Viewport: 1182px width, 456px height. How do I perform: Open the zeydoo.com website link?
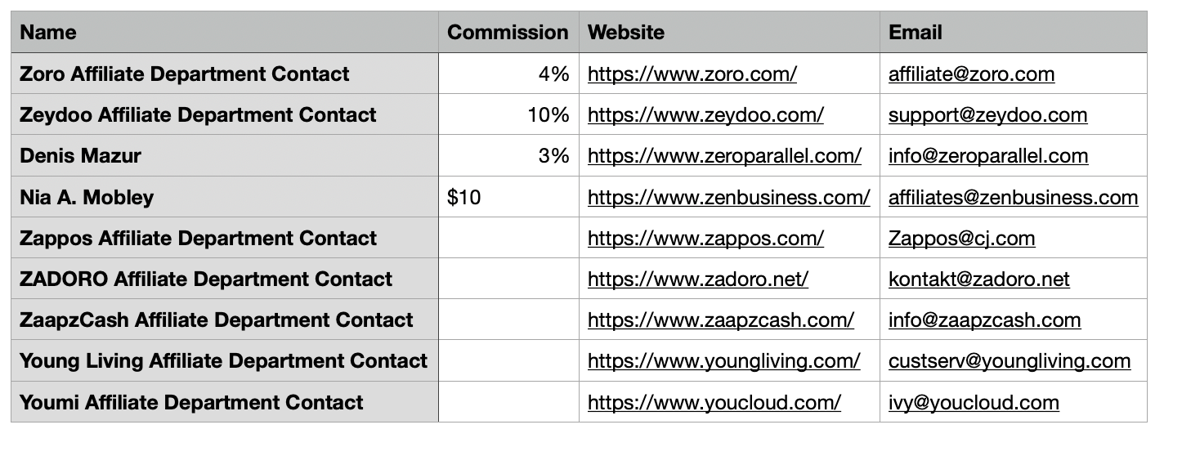705,115
